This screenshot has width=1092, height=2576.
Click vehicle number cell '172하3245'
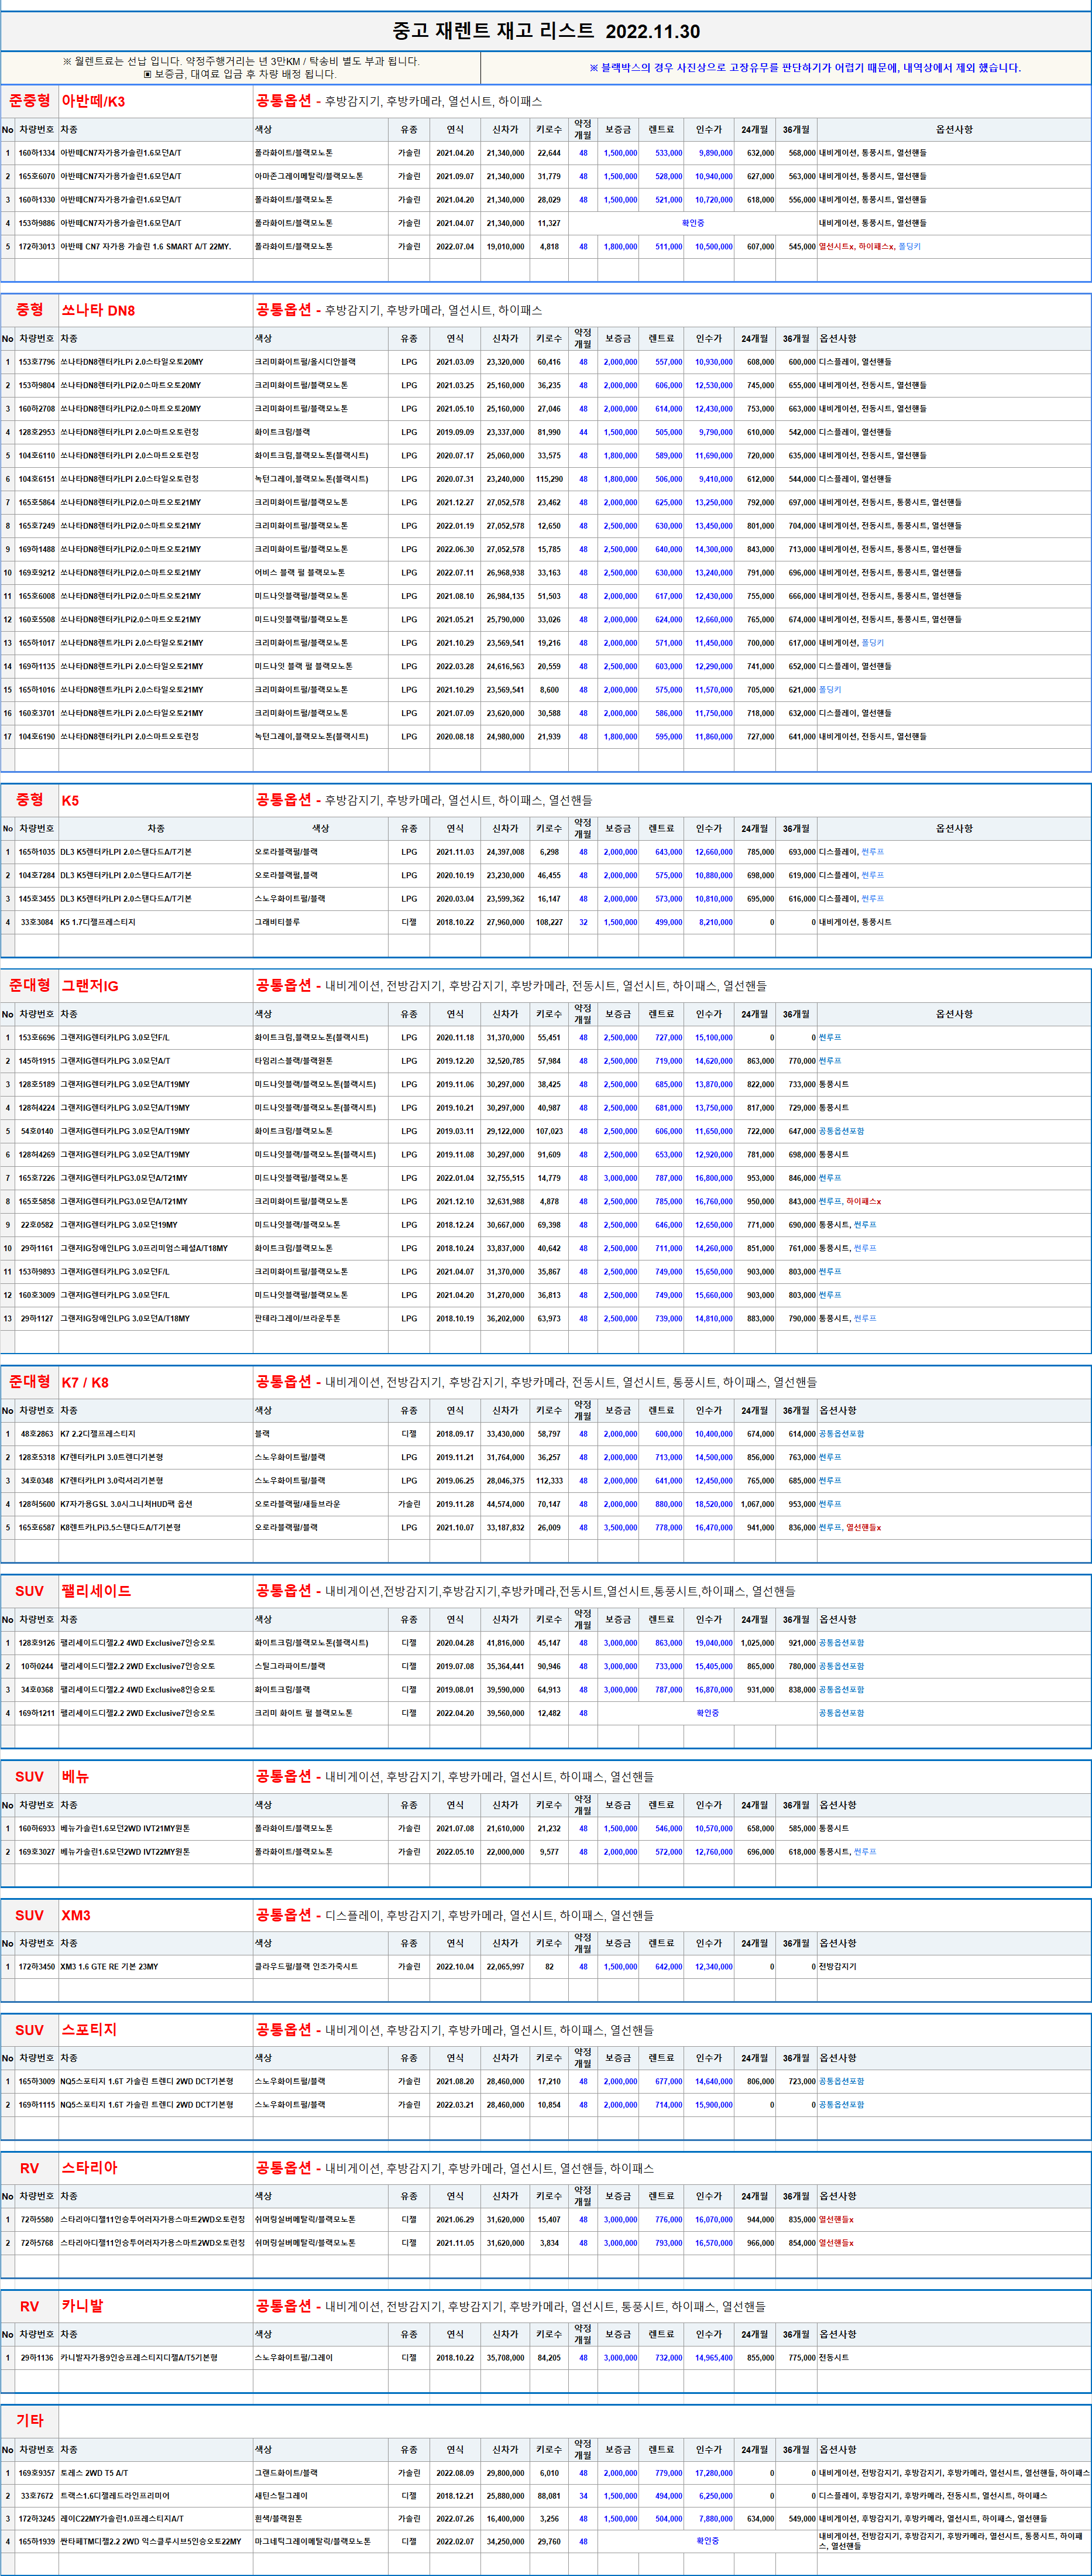pyautogui.click(x=37, y=2519)
